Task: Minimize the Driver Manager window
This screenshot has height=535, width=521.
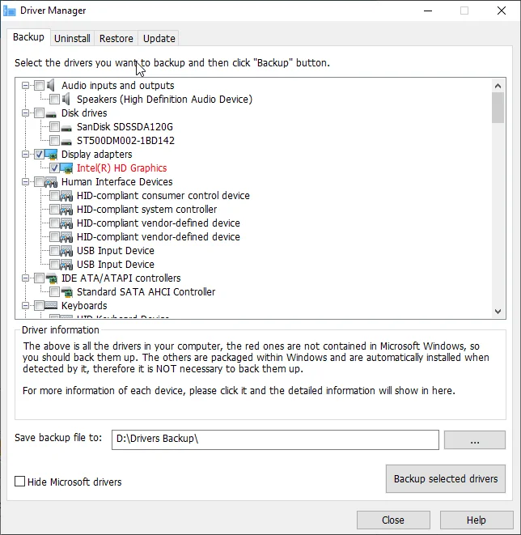Action: pyautogui.click(x=428, y=11)
